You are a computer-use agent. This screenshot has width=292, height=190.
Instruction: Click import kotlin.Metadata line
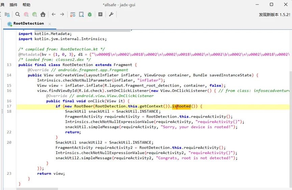(x=45, y=34)
